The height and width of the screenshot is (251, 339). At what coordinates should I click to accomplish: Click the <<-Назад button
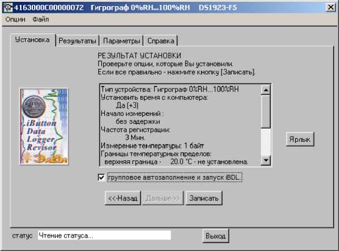[x=123, y=198]
